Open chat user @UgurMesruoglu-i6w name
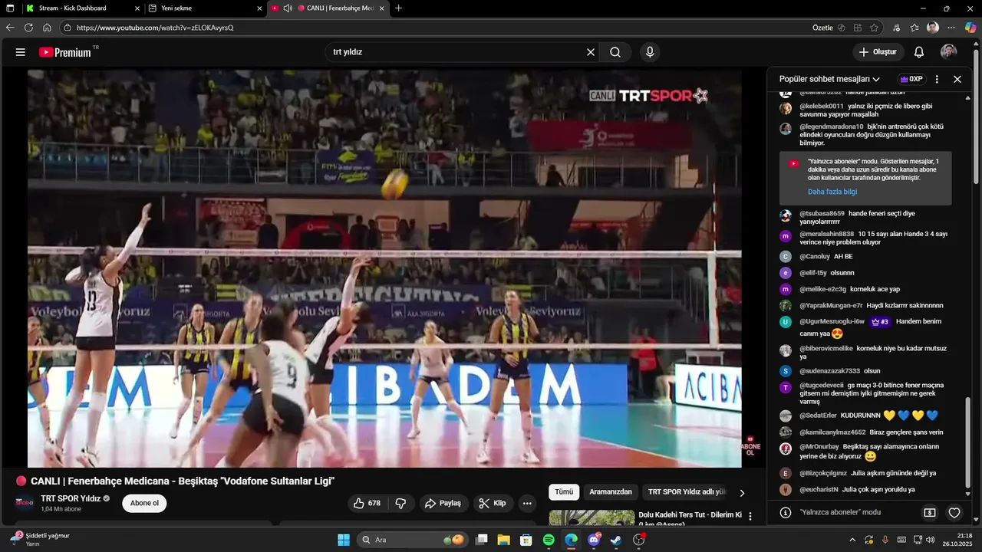The height and width of the screenshot is (552, 982). [832, 321]
